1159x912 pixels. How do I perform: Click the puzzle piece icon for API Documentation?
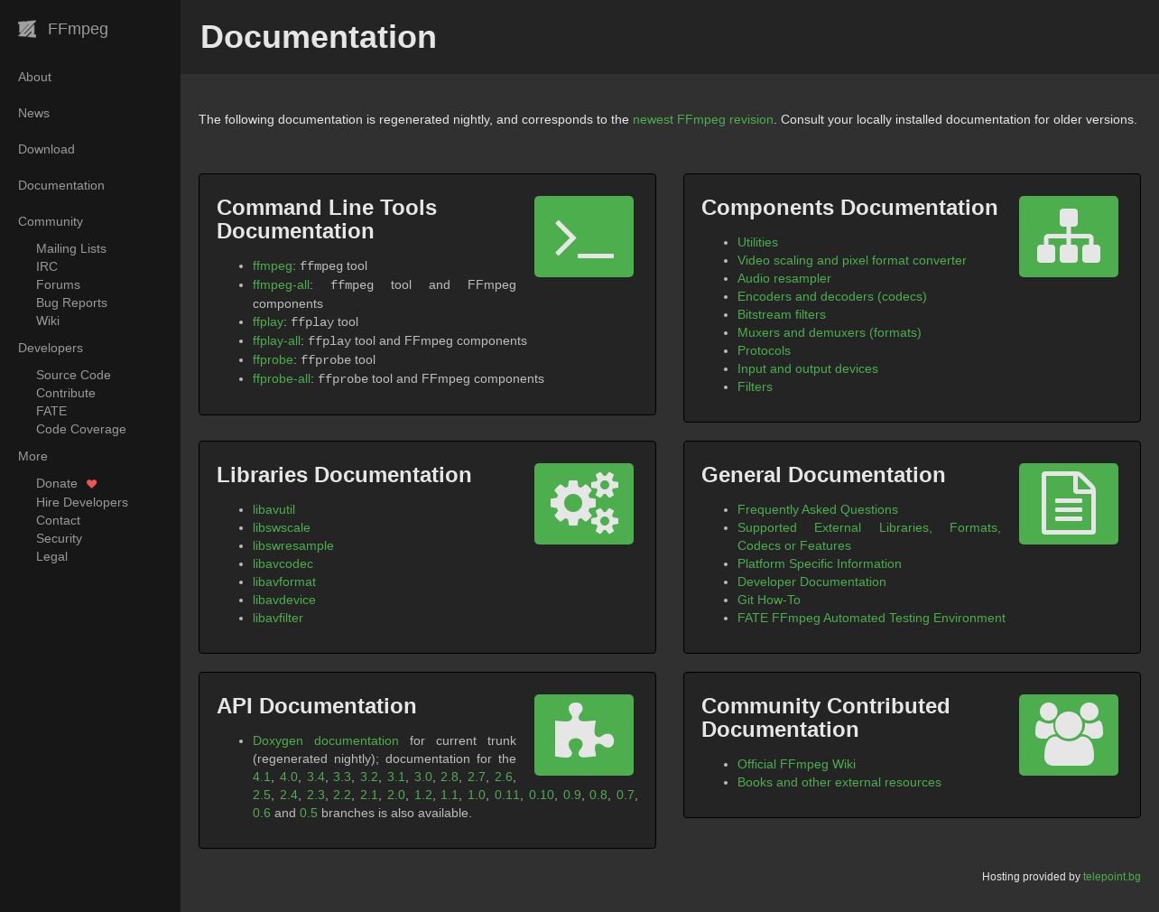(x=584, y=735)
